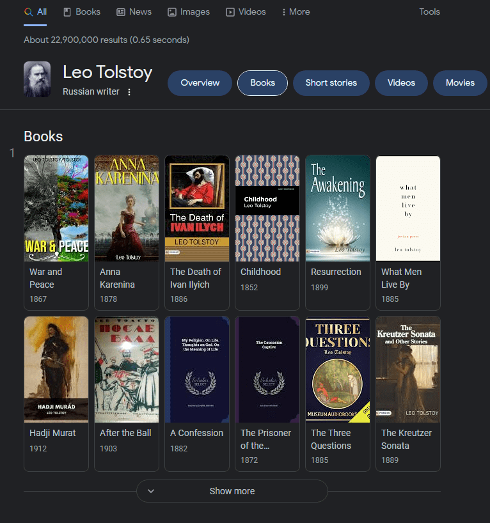Open the Anna Karenina book cover
The width and height of the screenshot is (490, 523).
pos(127,208)
